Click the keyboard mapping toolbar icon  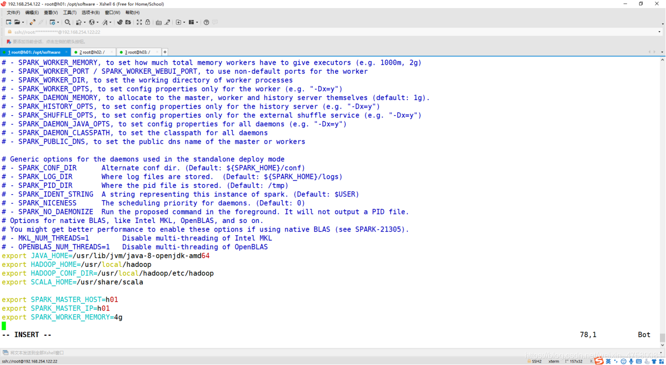pos(159,22)
